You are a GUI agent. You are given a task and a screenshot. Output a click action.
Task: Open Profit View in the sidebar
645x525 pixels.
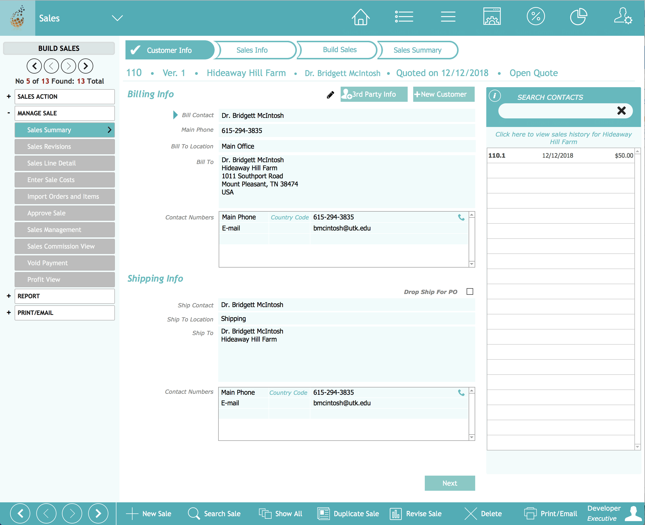click(x=65, y=280)
